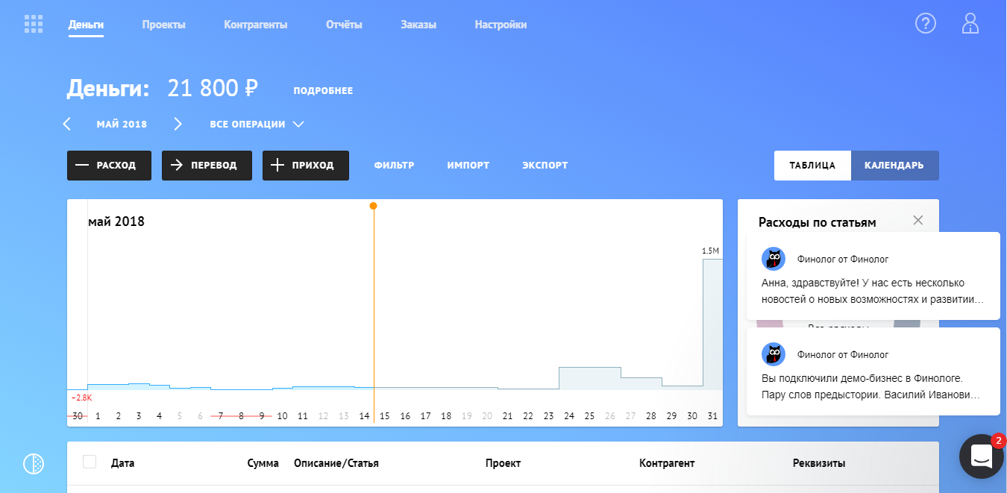The width and height of the screenshot is (1007, 493).
Task: Expand Подробнее balance details
Action: [x=323, y=91]
